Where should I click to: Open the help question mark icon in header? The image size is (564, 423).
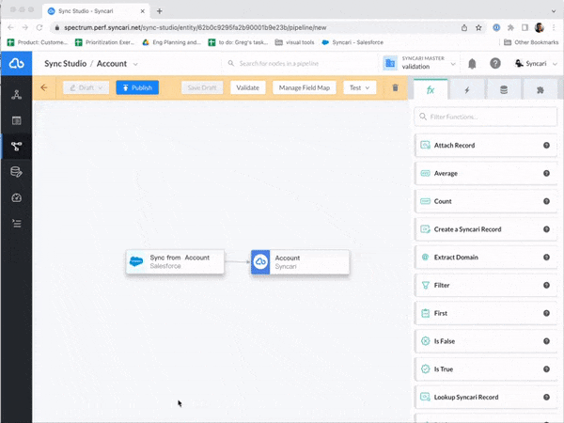[495, 64]
